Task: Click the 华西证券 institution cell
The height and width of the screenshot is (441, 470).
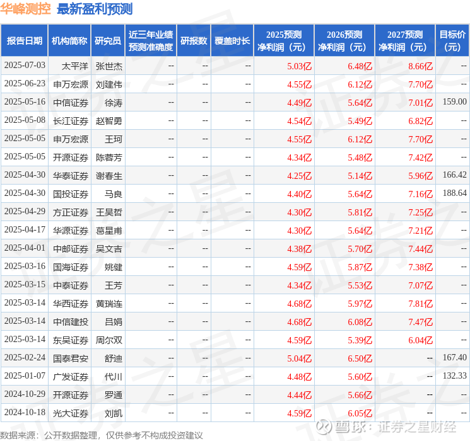Action: 71,304
